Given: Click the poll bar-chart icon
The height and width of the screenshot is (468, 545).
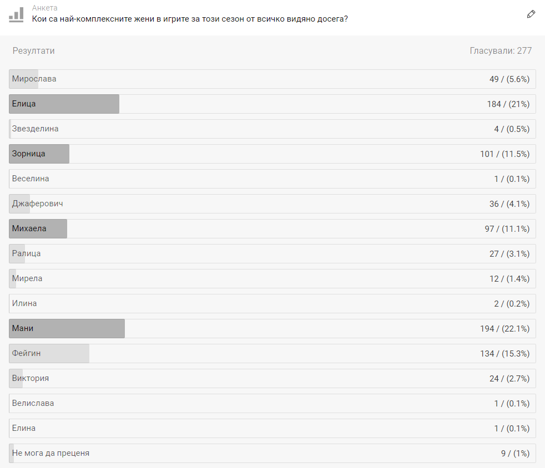Looking at the screenshot, I should pos(16,14).
